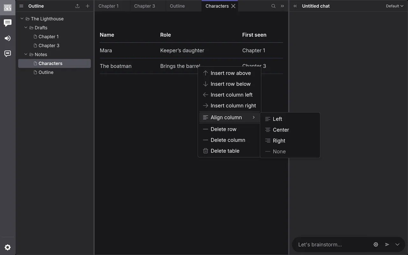The width and height of the screenshot is (408, 255).
Task: Collapse The Lighthouse folder
Action: click(x=22, y=19)
